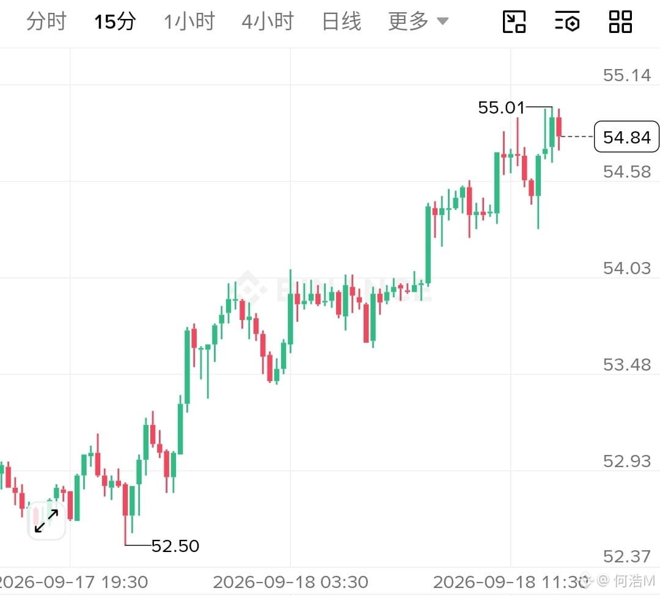Switch to the 1小时 interval
The width and height of the screenshot is (660, 596).
189,21
